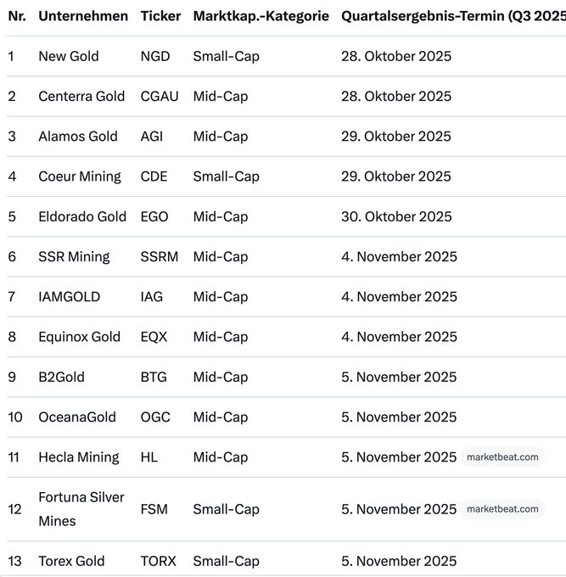Click the Ticker column header
The image size is (566, 577).
point(160,16)
